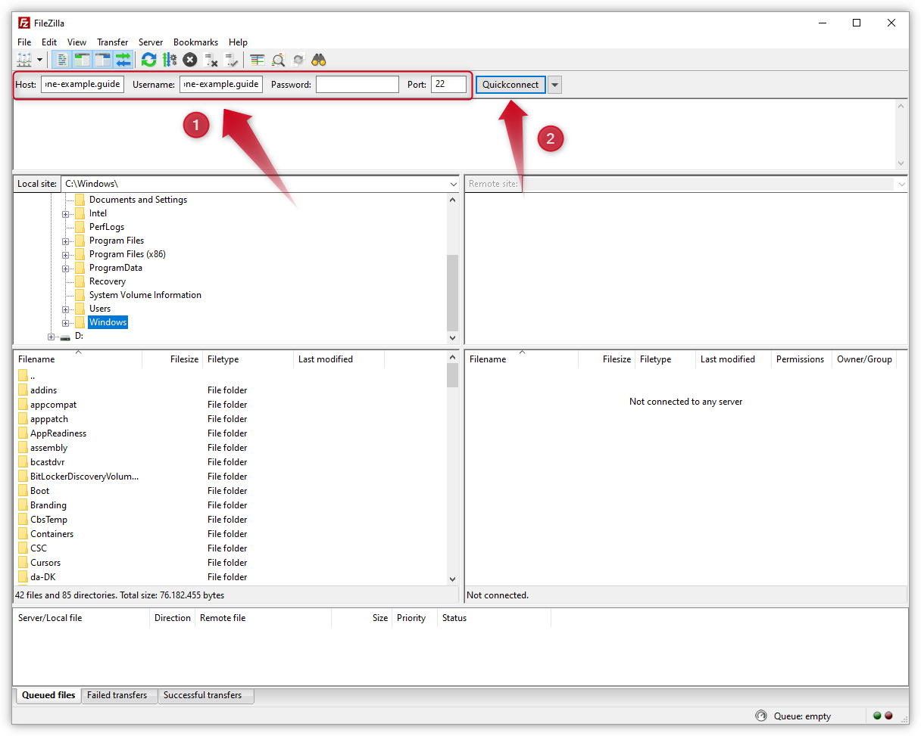Open the Quickconnect history dropdown
The width and height of the screenshot is (921, 736).
point(555,84)
